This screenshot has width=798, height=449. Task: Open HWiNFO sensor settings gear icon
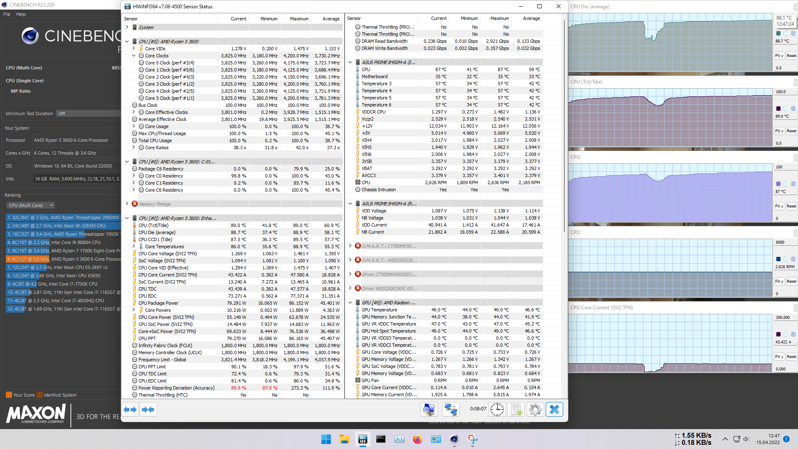pos(535,410)
